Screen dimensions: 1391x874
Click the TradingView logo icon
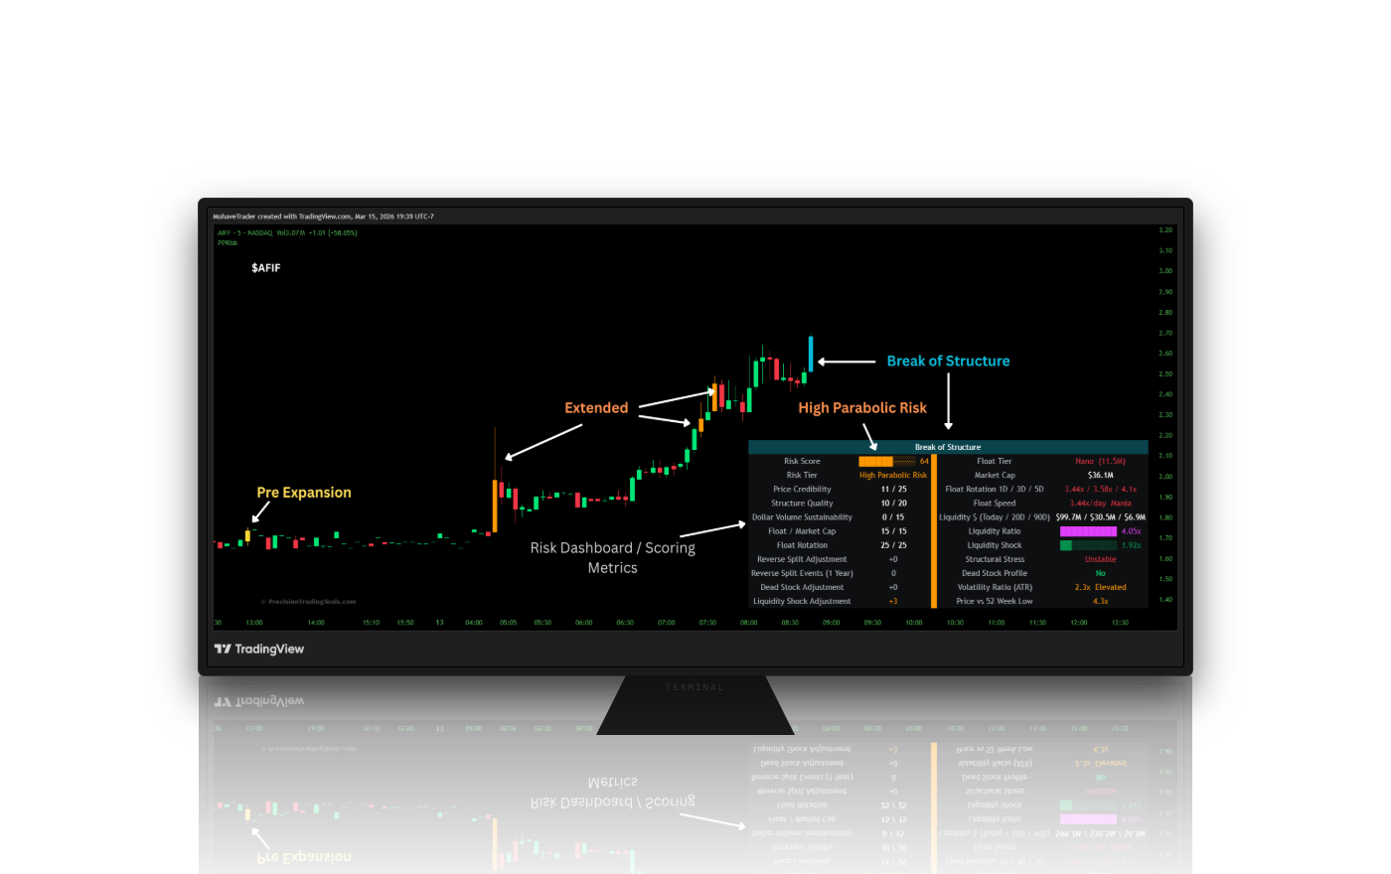pyautogui.click(x=223, y=649)
